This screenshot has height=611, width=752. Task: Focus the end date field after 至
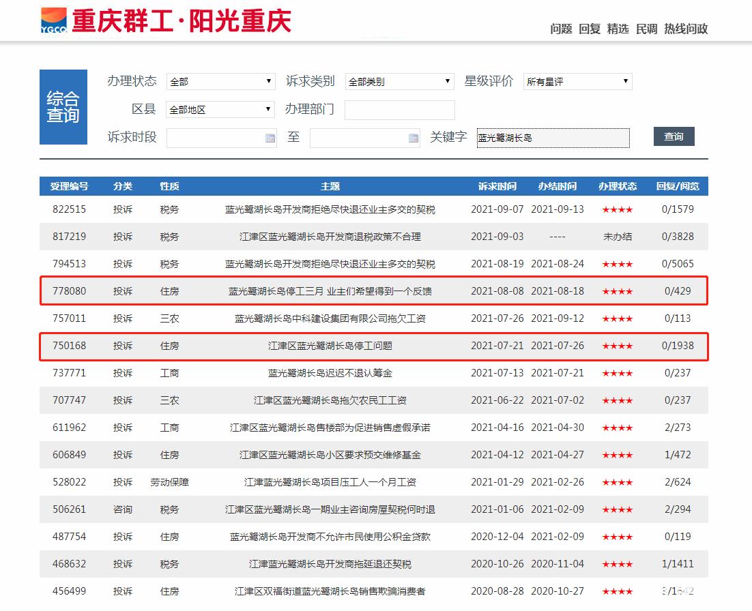coord(365,138)
